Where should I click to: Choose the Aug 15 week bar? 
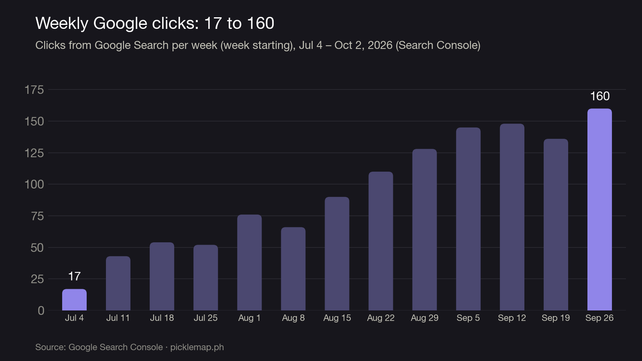click(x=337, y=254)
